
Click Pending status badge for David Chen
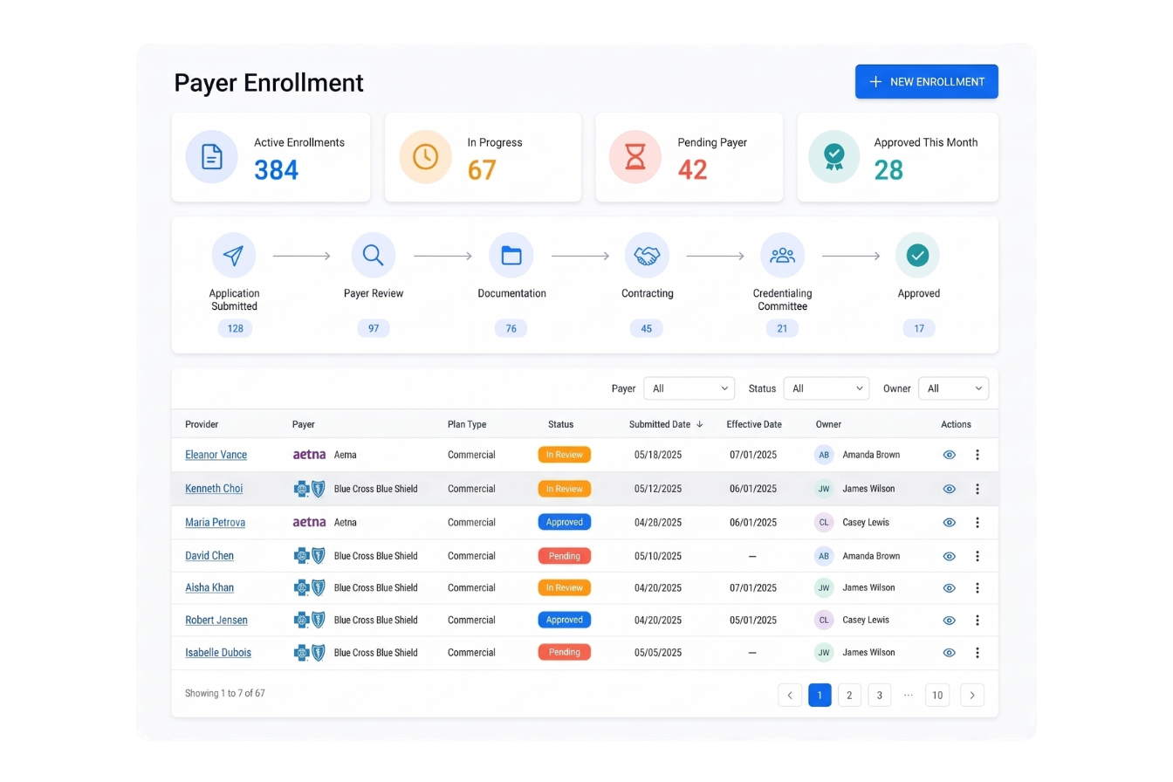(565, 556)
